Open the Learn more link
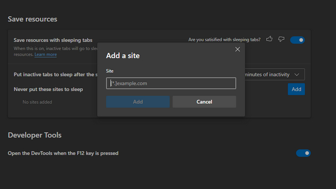336x189 pixels. tap(46, 55)
